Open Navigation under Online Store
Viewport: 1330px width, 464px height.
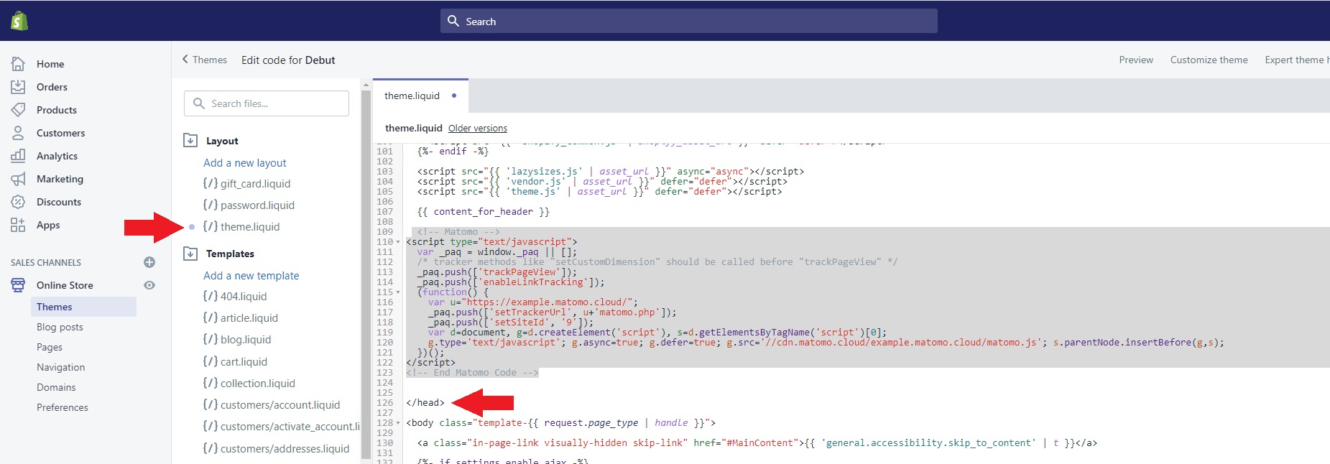(60, 367)
